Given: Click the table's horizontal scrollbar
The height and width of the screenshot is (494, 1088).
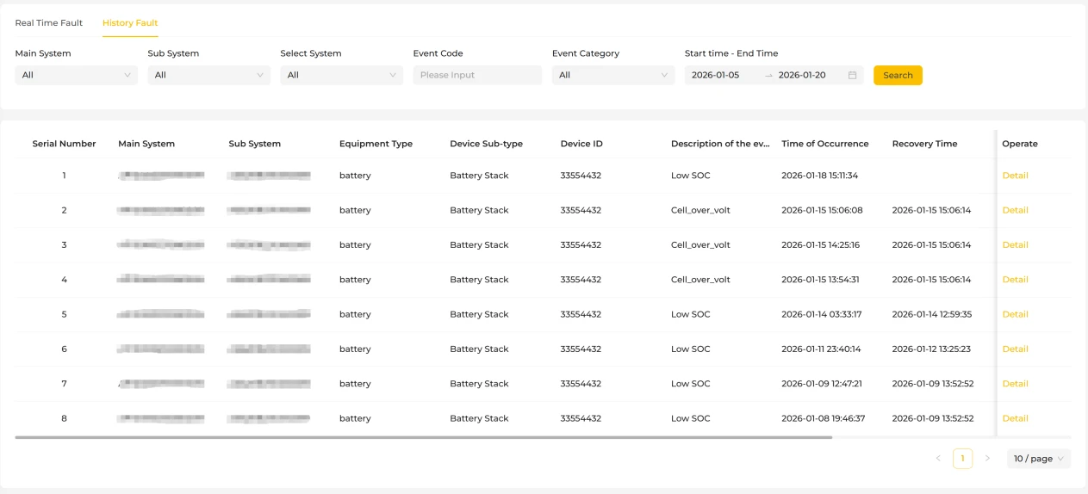Looking at the screenshot, I should (424, 438).
